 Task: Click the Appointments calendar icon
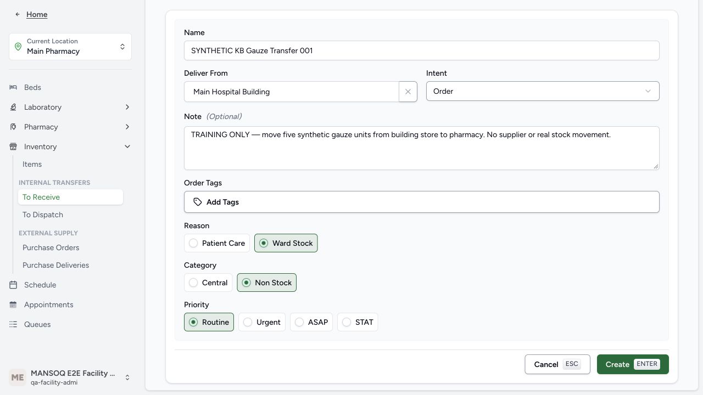13,304
